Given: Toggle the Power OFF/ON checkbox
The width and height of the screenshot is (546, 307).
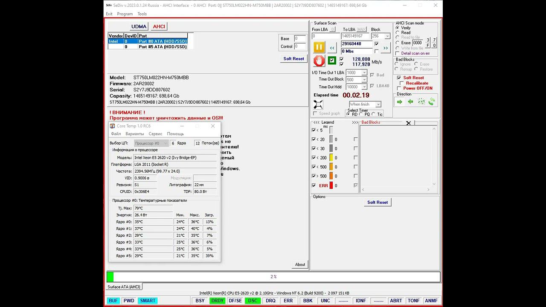Looking at the screenshot, I should [x=399, y=88].
